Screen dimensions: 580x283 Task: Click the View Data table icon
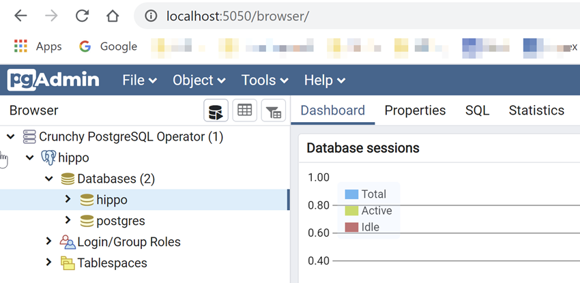(x=244, y=110)
